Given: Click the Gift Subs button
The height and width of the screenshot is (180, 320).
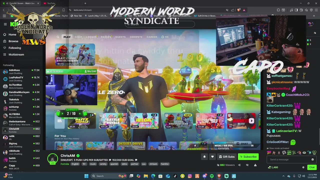Looking at the screenshot, I should point(227,157).
